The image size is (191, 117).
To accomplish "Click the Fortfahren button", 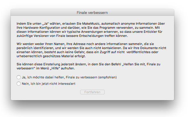I will tap(92, 92).
